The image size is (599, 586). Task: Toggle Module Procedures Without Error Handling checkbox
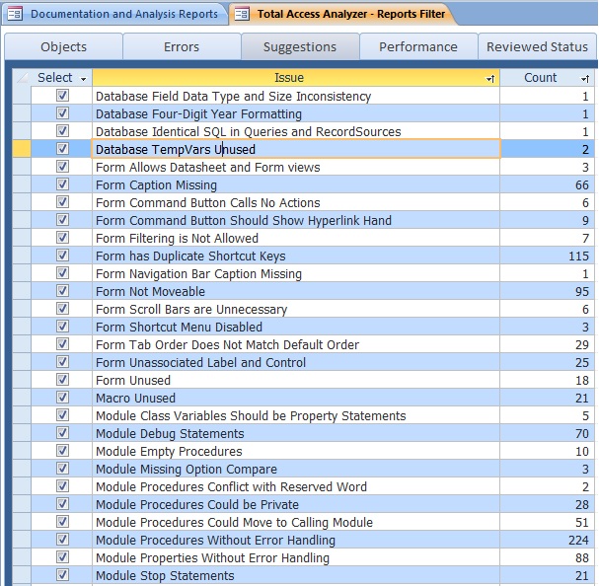tap(62, 540)
